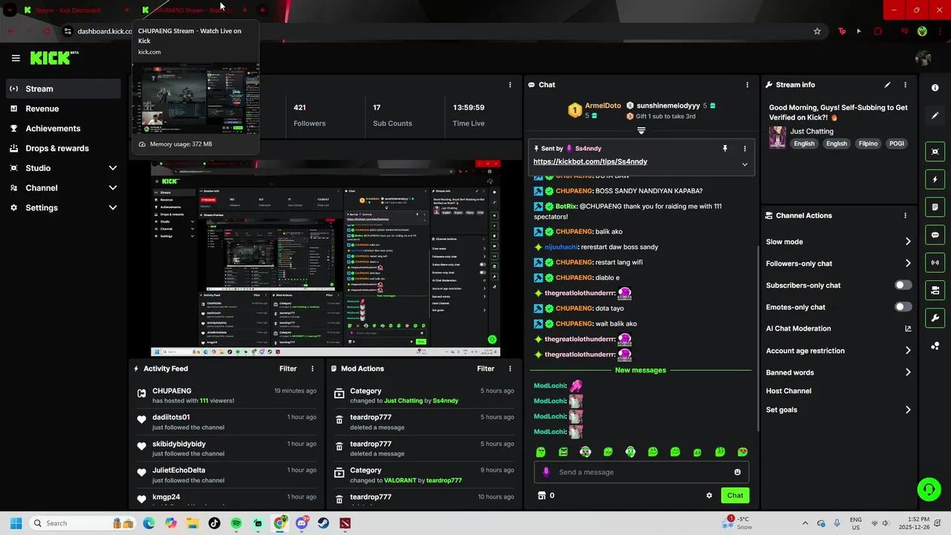Expand Set goals options
Viewport: 951px width, 535px height.
[x=908, y=409]
